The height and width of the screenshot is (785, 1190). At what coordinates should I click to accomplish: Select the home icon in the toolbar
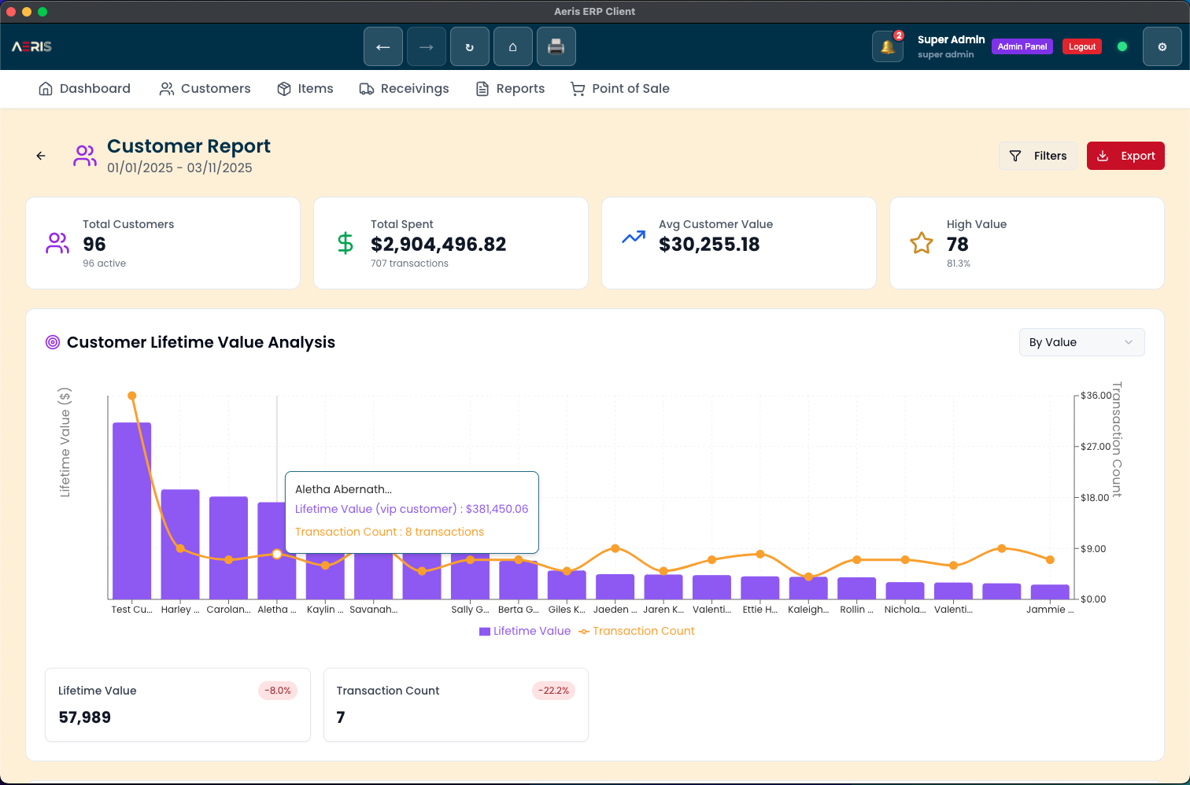[x=513, y=46]
